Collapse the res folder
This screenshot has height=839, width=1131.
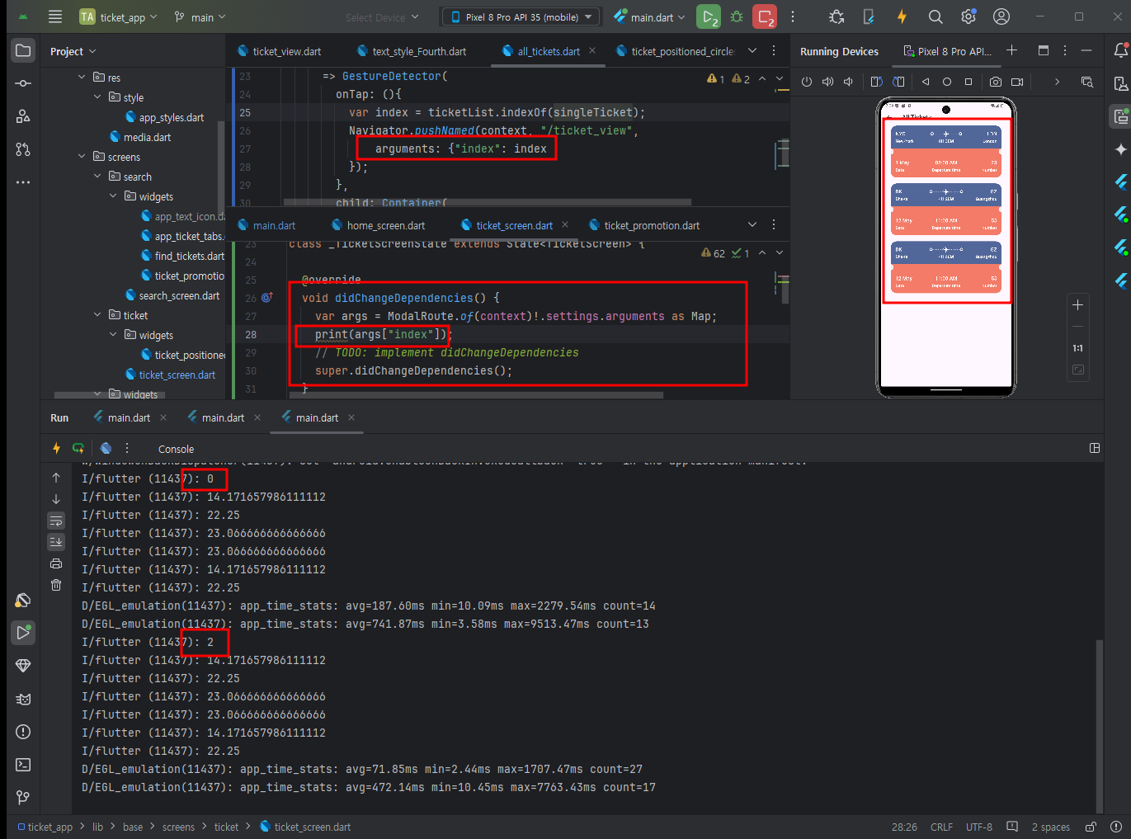82,78
